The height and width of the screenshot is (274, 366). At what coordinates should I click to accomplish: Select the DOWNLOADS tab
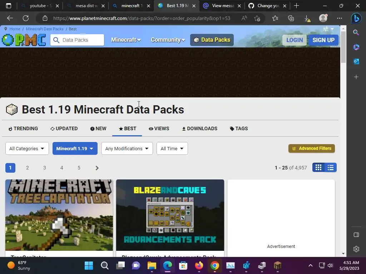199,128
